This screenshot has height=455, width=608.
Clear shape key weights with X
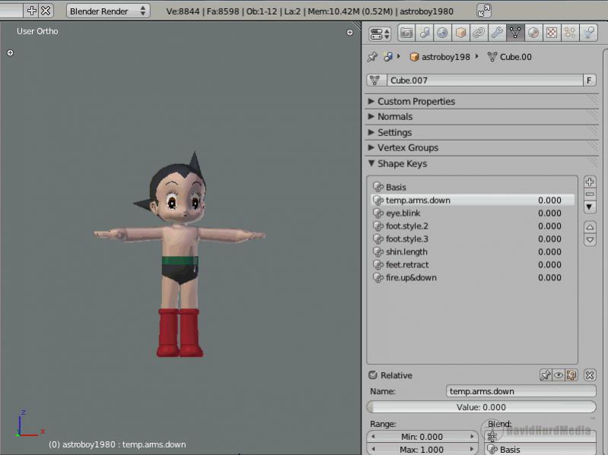click(590, 375)
